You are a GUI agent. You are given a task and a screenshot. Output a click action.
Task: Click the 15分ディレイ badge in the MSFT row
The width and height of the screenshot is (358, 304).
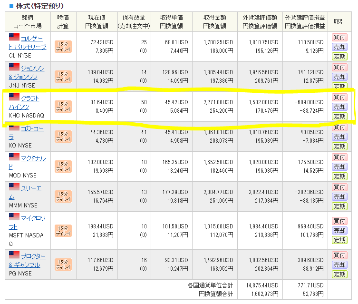click(63, 226)
